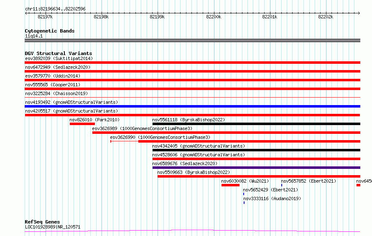Click the ruler's right arrow end
The image size is (372, 236).
tap(359, 13)
